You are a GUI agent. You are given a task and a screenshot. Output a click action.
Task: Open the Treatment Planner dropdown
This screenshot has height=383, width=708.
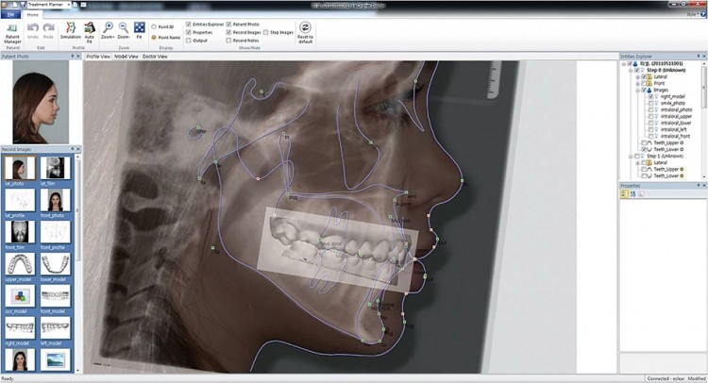click(x=69, y=4)
